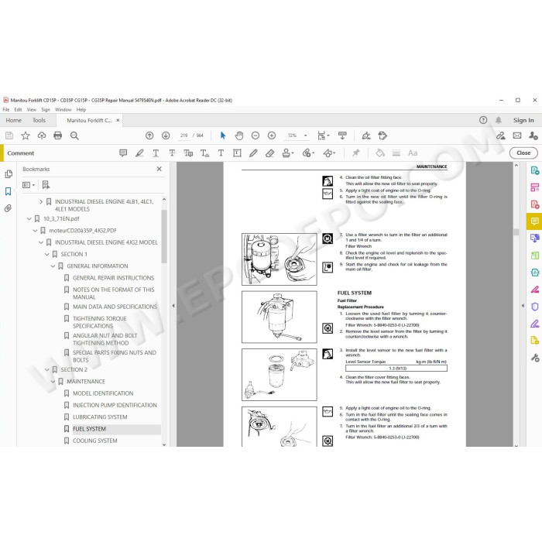Image resolution: width=542 pixels, height=542 pixels.
Task: Upload file with the cloud arrow icon
Action: 42,135
